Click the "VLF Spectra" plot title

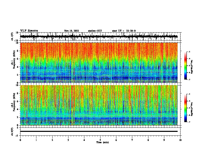(x=29, y=31)
